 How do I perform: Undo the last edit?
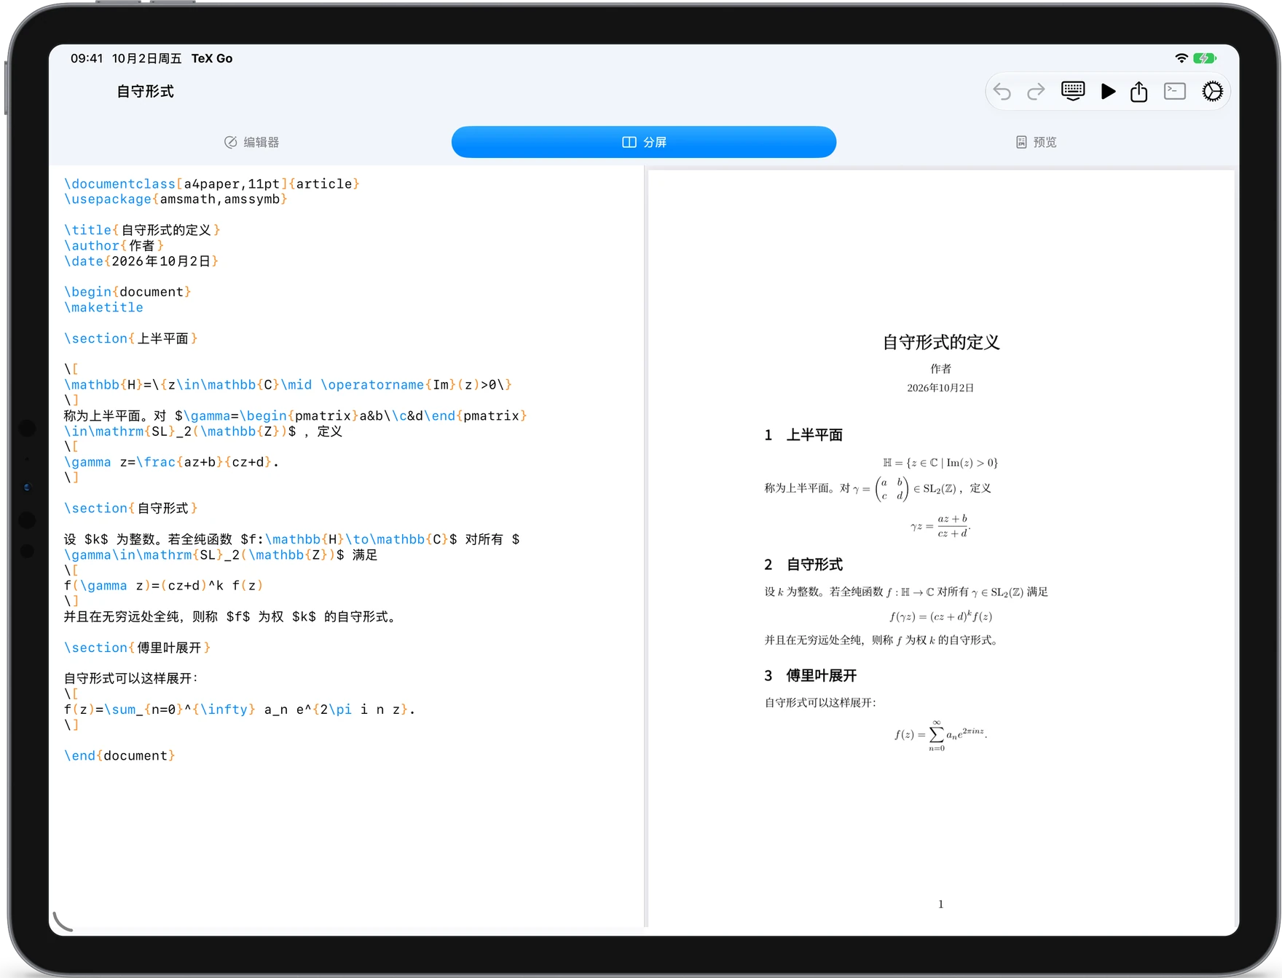(1002, 92)
